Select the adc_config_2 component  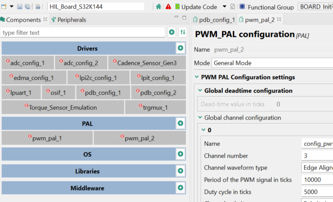coord(81,63)
